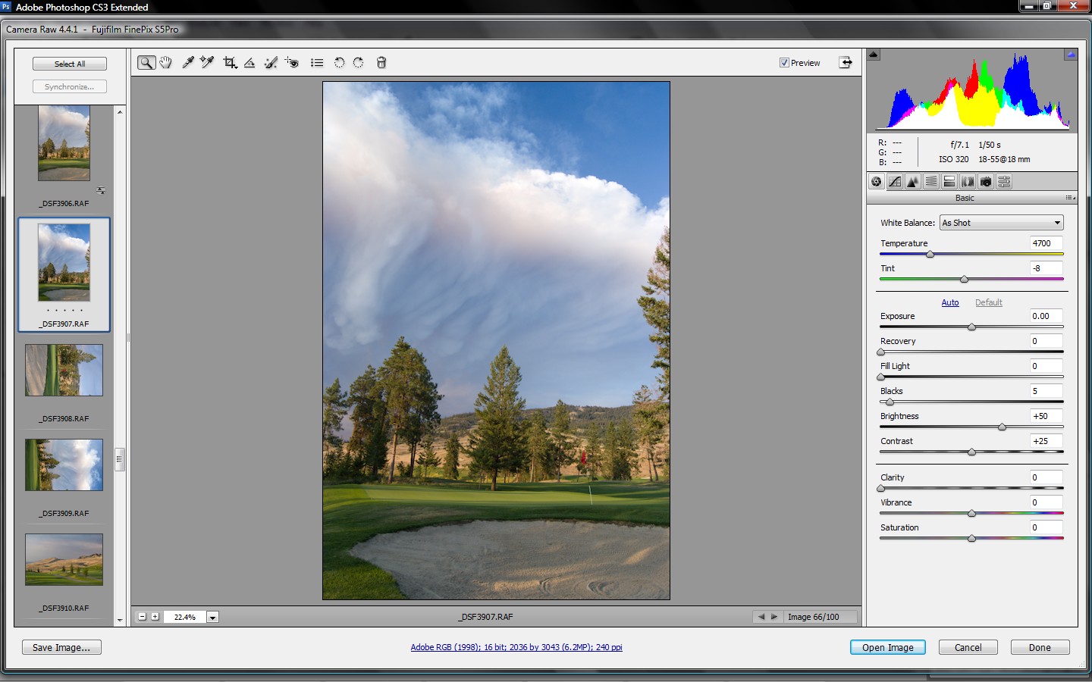Open the Basic panel flyout menu
This screenshot has width=1092, height=682.
(x=1070, y=198)
